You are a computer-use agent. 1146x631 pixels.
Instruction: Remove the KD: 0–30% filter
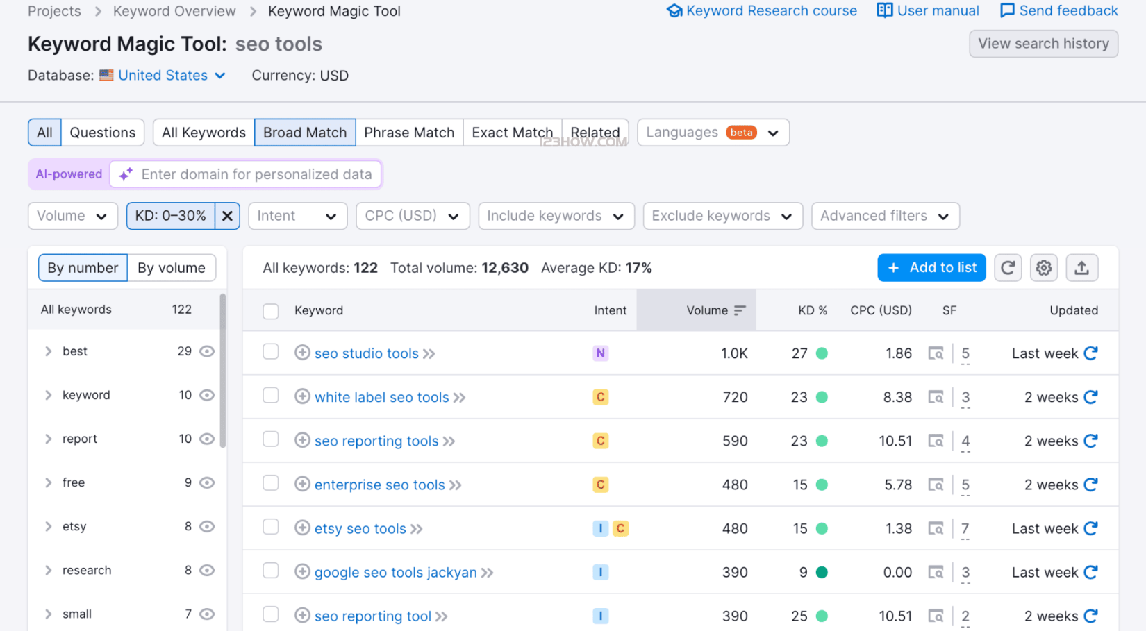(227, 216)
